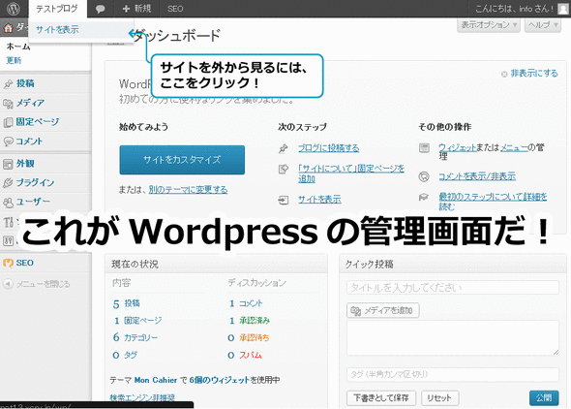Click the pin icon beside 投稿
This screenshot has height=409, width=571.
(x=8, y=84)
